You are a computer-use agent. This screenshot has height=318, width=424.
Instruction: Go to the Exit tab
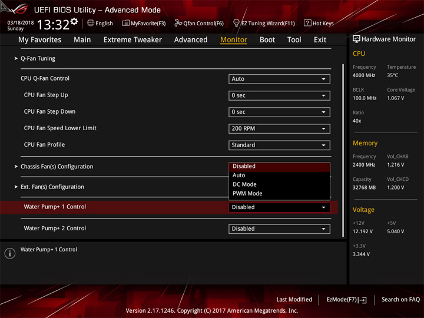pos(320,40)
